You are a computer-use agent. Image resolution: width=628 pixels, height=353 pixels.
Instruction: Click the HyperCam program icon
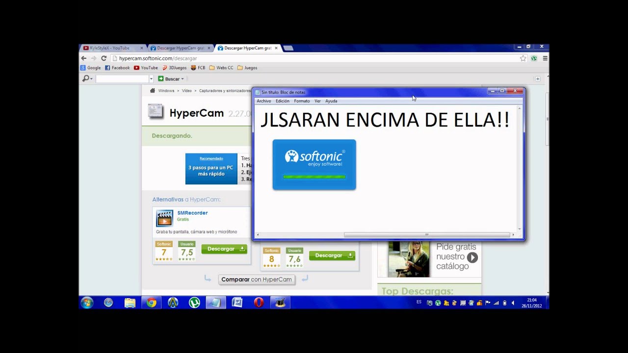[156, 111]
